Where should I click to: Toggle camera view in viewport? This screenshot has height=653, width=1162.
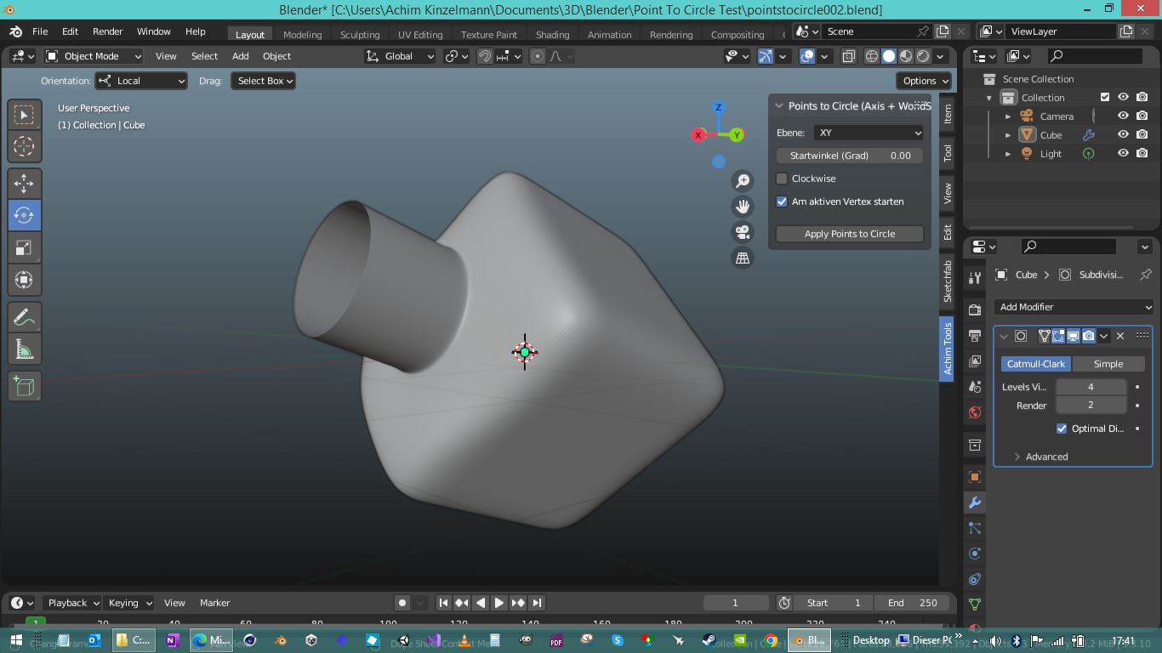[x=743, y=232]
